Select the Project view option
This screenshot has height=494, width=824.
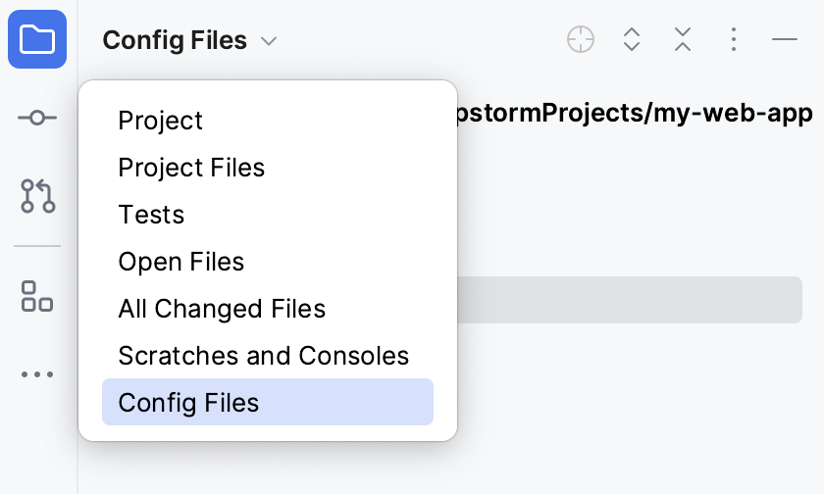coord(161,121)
